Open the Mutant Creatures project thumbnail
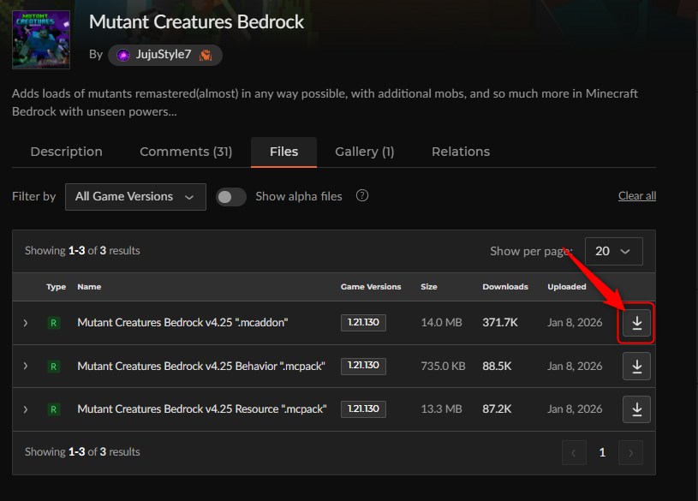This screenshot has height=501, width=698. click(41, 39)
